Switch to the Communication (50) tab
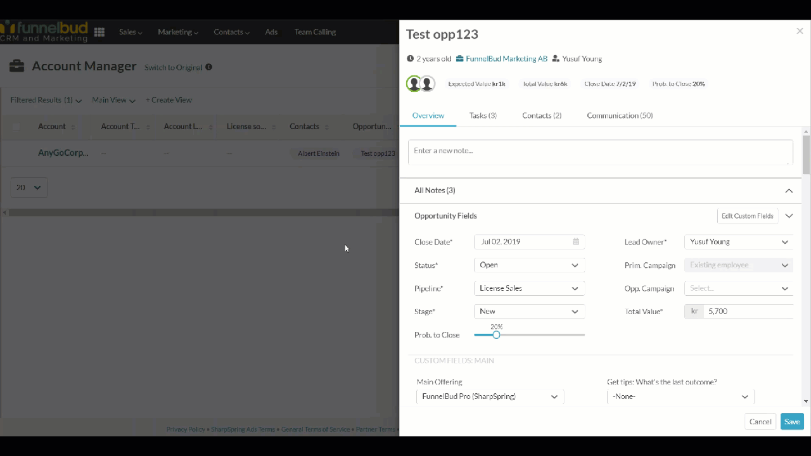This screenshot has height=456, width=811. click(620, 115)
